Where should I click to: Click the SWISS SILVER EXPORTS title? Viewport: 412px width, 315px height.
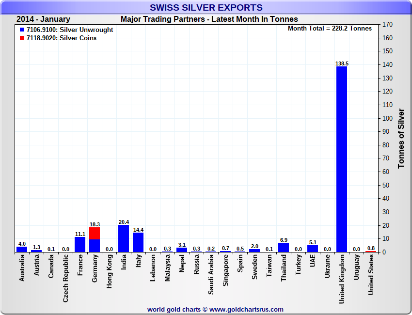pos(206,8)
